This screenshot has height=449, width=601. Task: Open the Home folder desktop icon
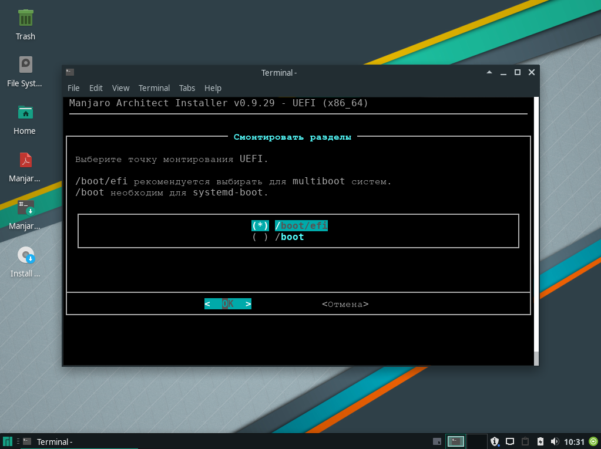click(x=25, y=112)
